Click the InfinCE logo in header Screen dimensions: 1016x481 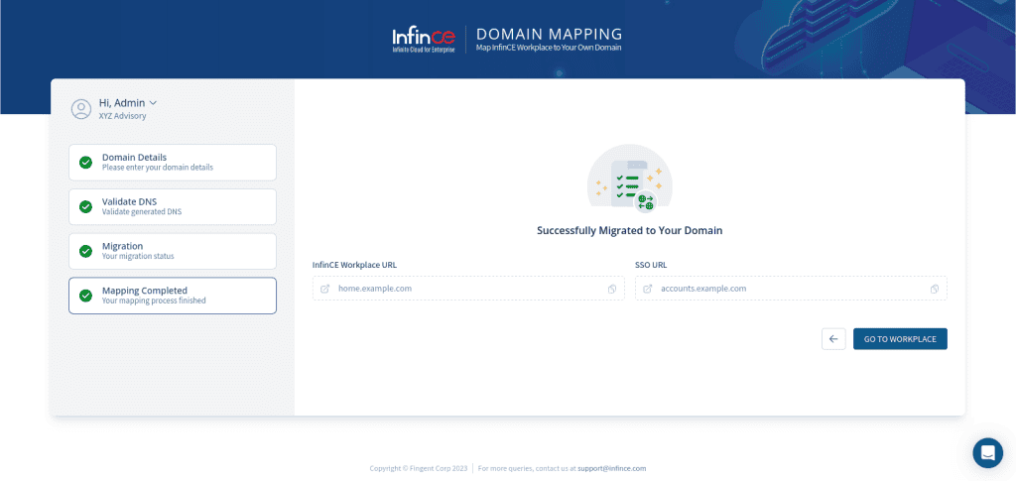[x=424, y=40]
